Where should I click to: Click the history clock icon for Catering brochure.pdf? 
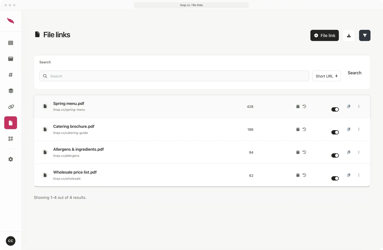pyautogui.click(x=304, y=129)
